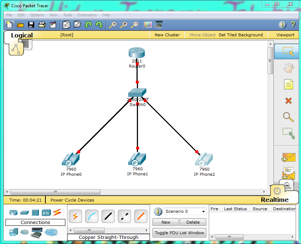Click the workspace horizontal scrollbar thumb
Image resolution: width=301 pixels, height=244 pixels.
click(56, 192)
